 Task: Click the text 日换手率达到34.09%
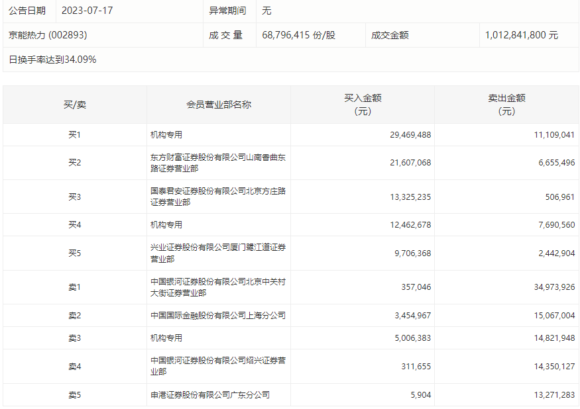pos(52,60)
